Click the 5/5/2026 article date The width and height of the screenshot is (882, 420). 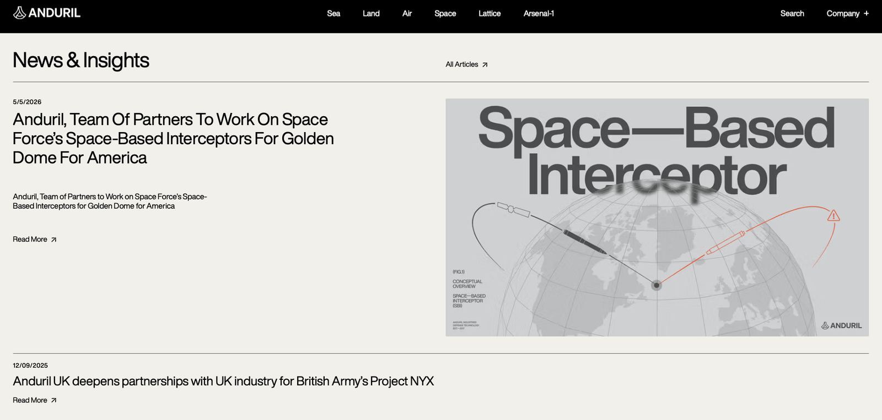(x=27, y=102)
